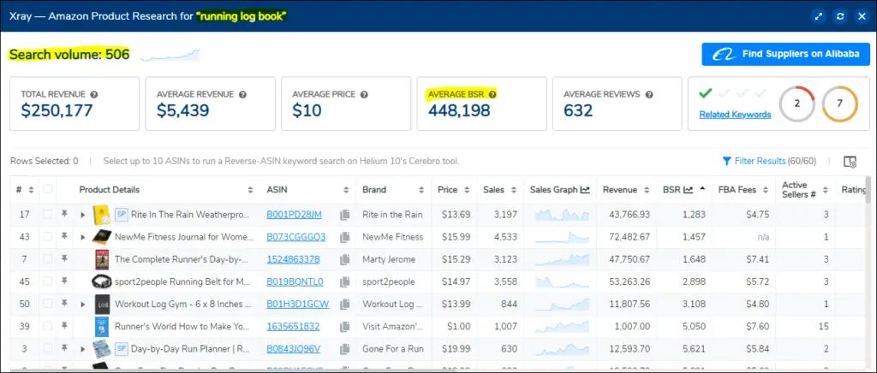Click sport2people Running Belt product thumbnail

pyautogui.click(x=102, y=281)
